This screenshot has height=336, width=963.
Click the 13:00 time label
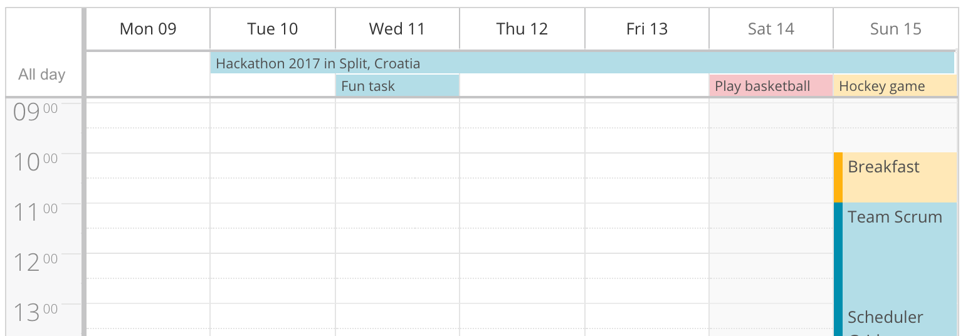pos(35,313)
